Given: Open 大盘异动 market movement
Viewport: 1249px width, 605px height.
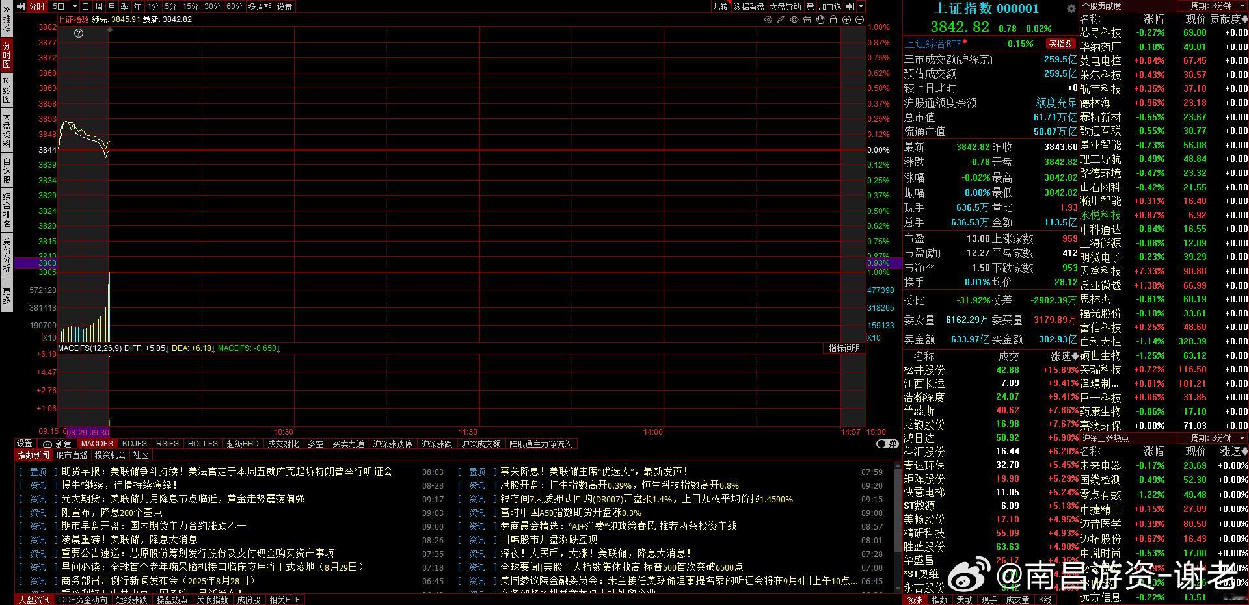Looking at the screenshot, I should coord(786,6).
